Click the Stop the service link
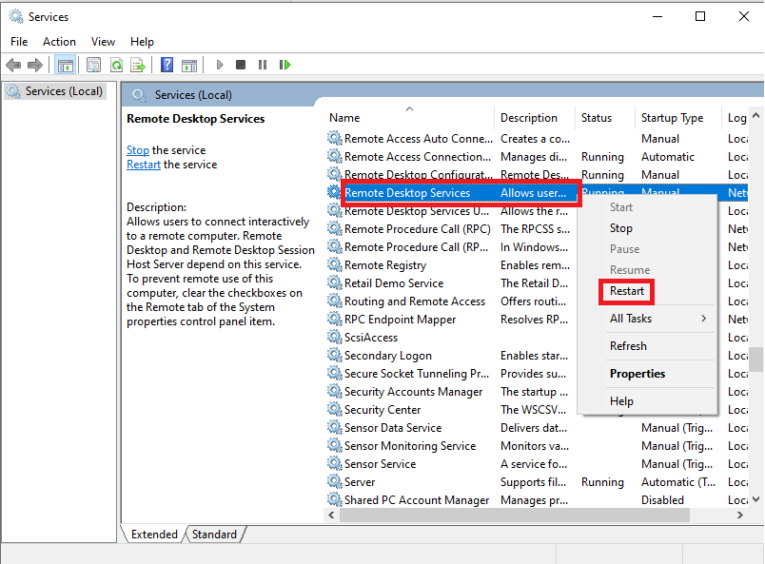Screen dimensions: 765x564 pos(137,150)
